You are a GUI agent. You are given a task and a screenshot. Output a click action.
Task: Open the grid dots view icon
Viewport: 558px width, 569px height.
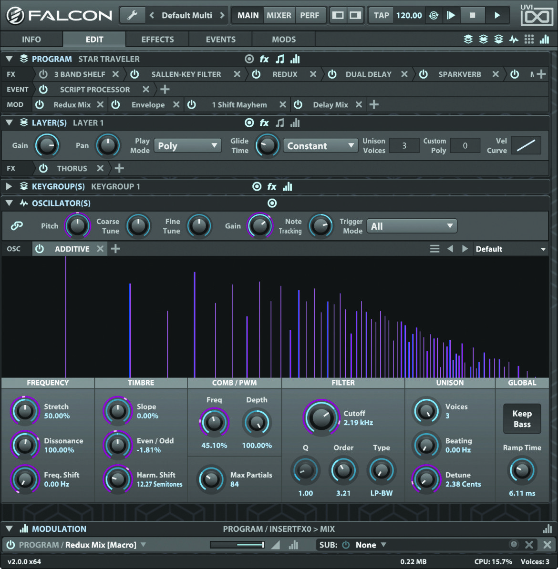529,39
